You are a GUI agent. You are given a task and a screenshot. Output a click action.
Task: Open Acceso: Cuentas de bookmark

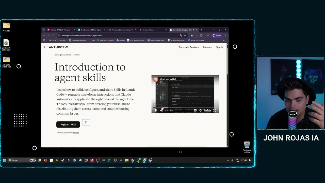[177, 40]
